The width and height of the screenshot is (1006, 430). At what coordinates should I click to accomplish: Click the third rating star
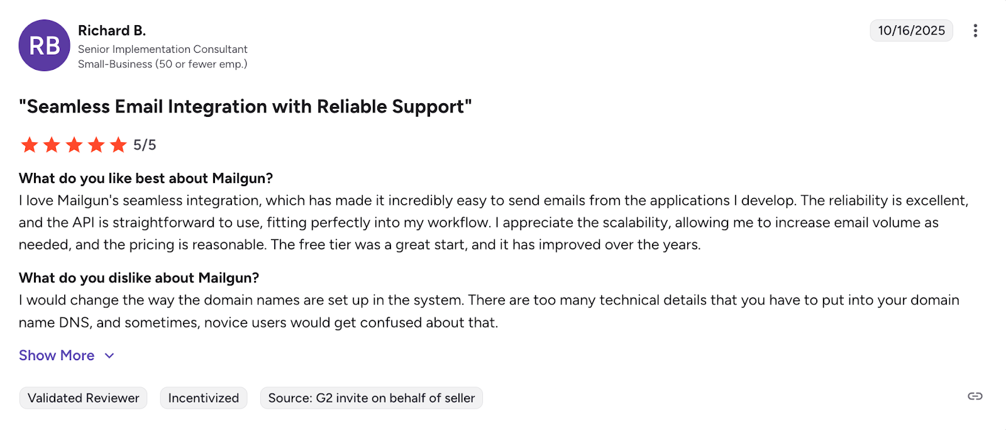74,145
